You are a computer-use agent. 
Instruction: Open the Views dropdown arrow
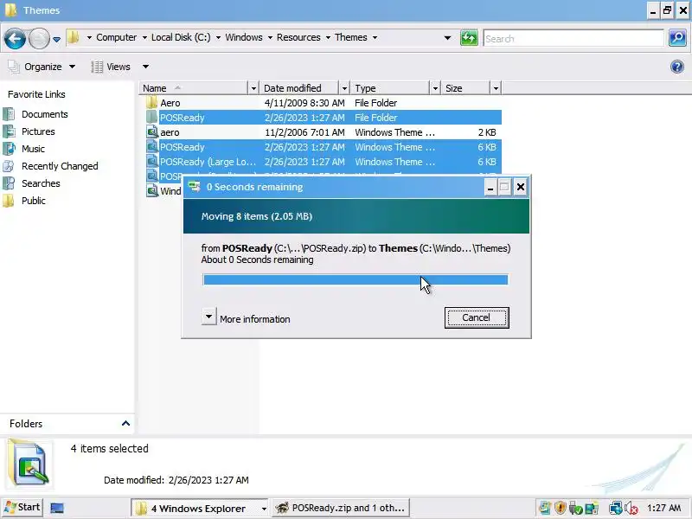(x=145, y=67)
